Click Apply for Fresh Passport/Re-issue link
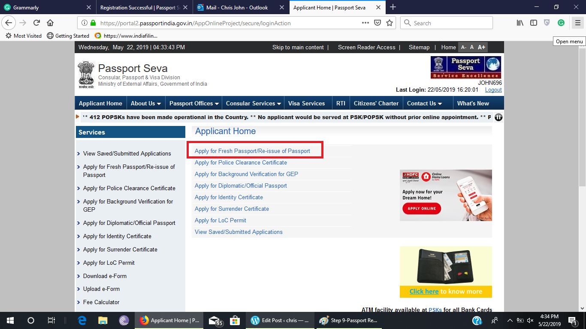 [x=252, y=151]
